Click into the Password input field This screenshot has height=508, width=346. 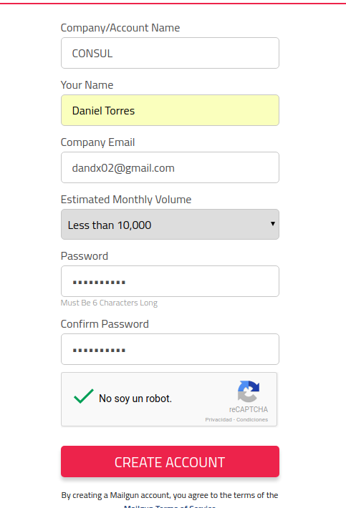[x=170, y=281]
